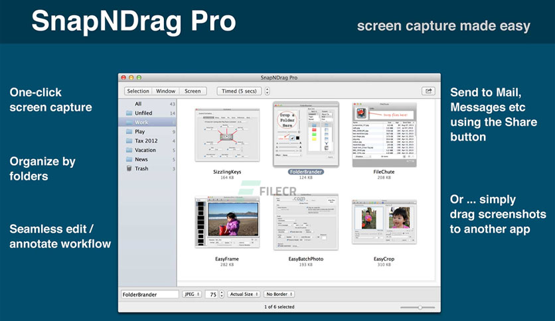555x321 pixels.
Task: Click the Tax 2012 folder icon
Action: pyautogui.click(x=129, y=141)
